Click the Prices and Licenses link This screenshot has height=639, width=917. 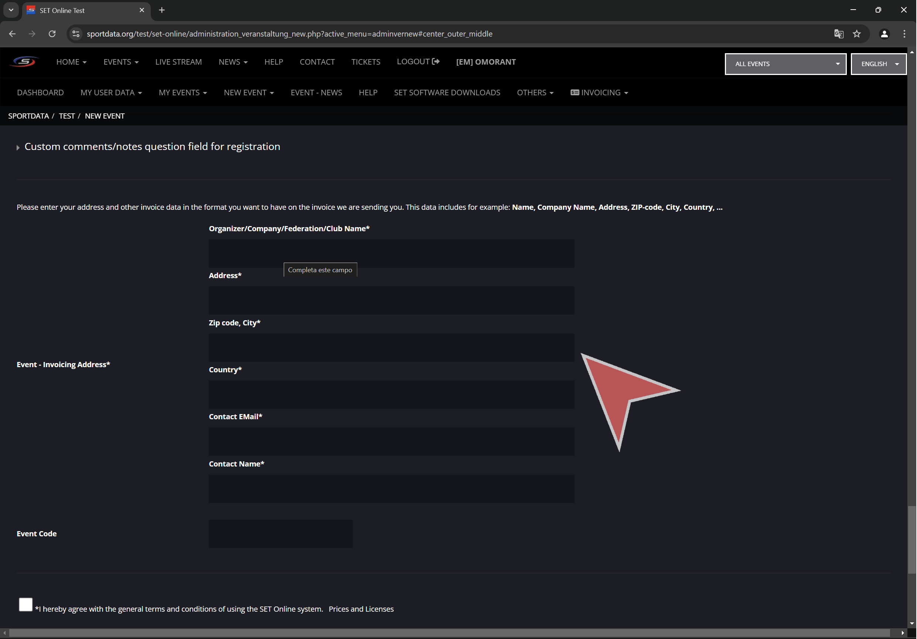pyautogui.click(x=361, y=609)
